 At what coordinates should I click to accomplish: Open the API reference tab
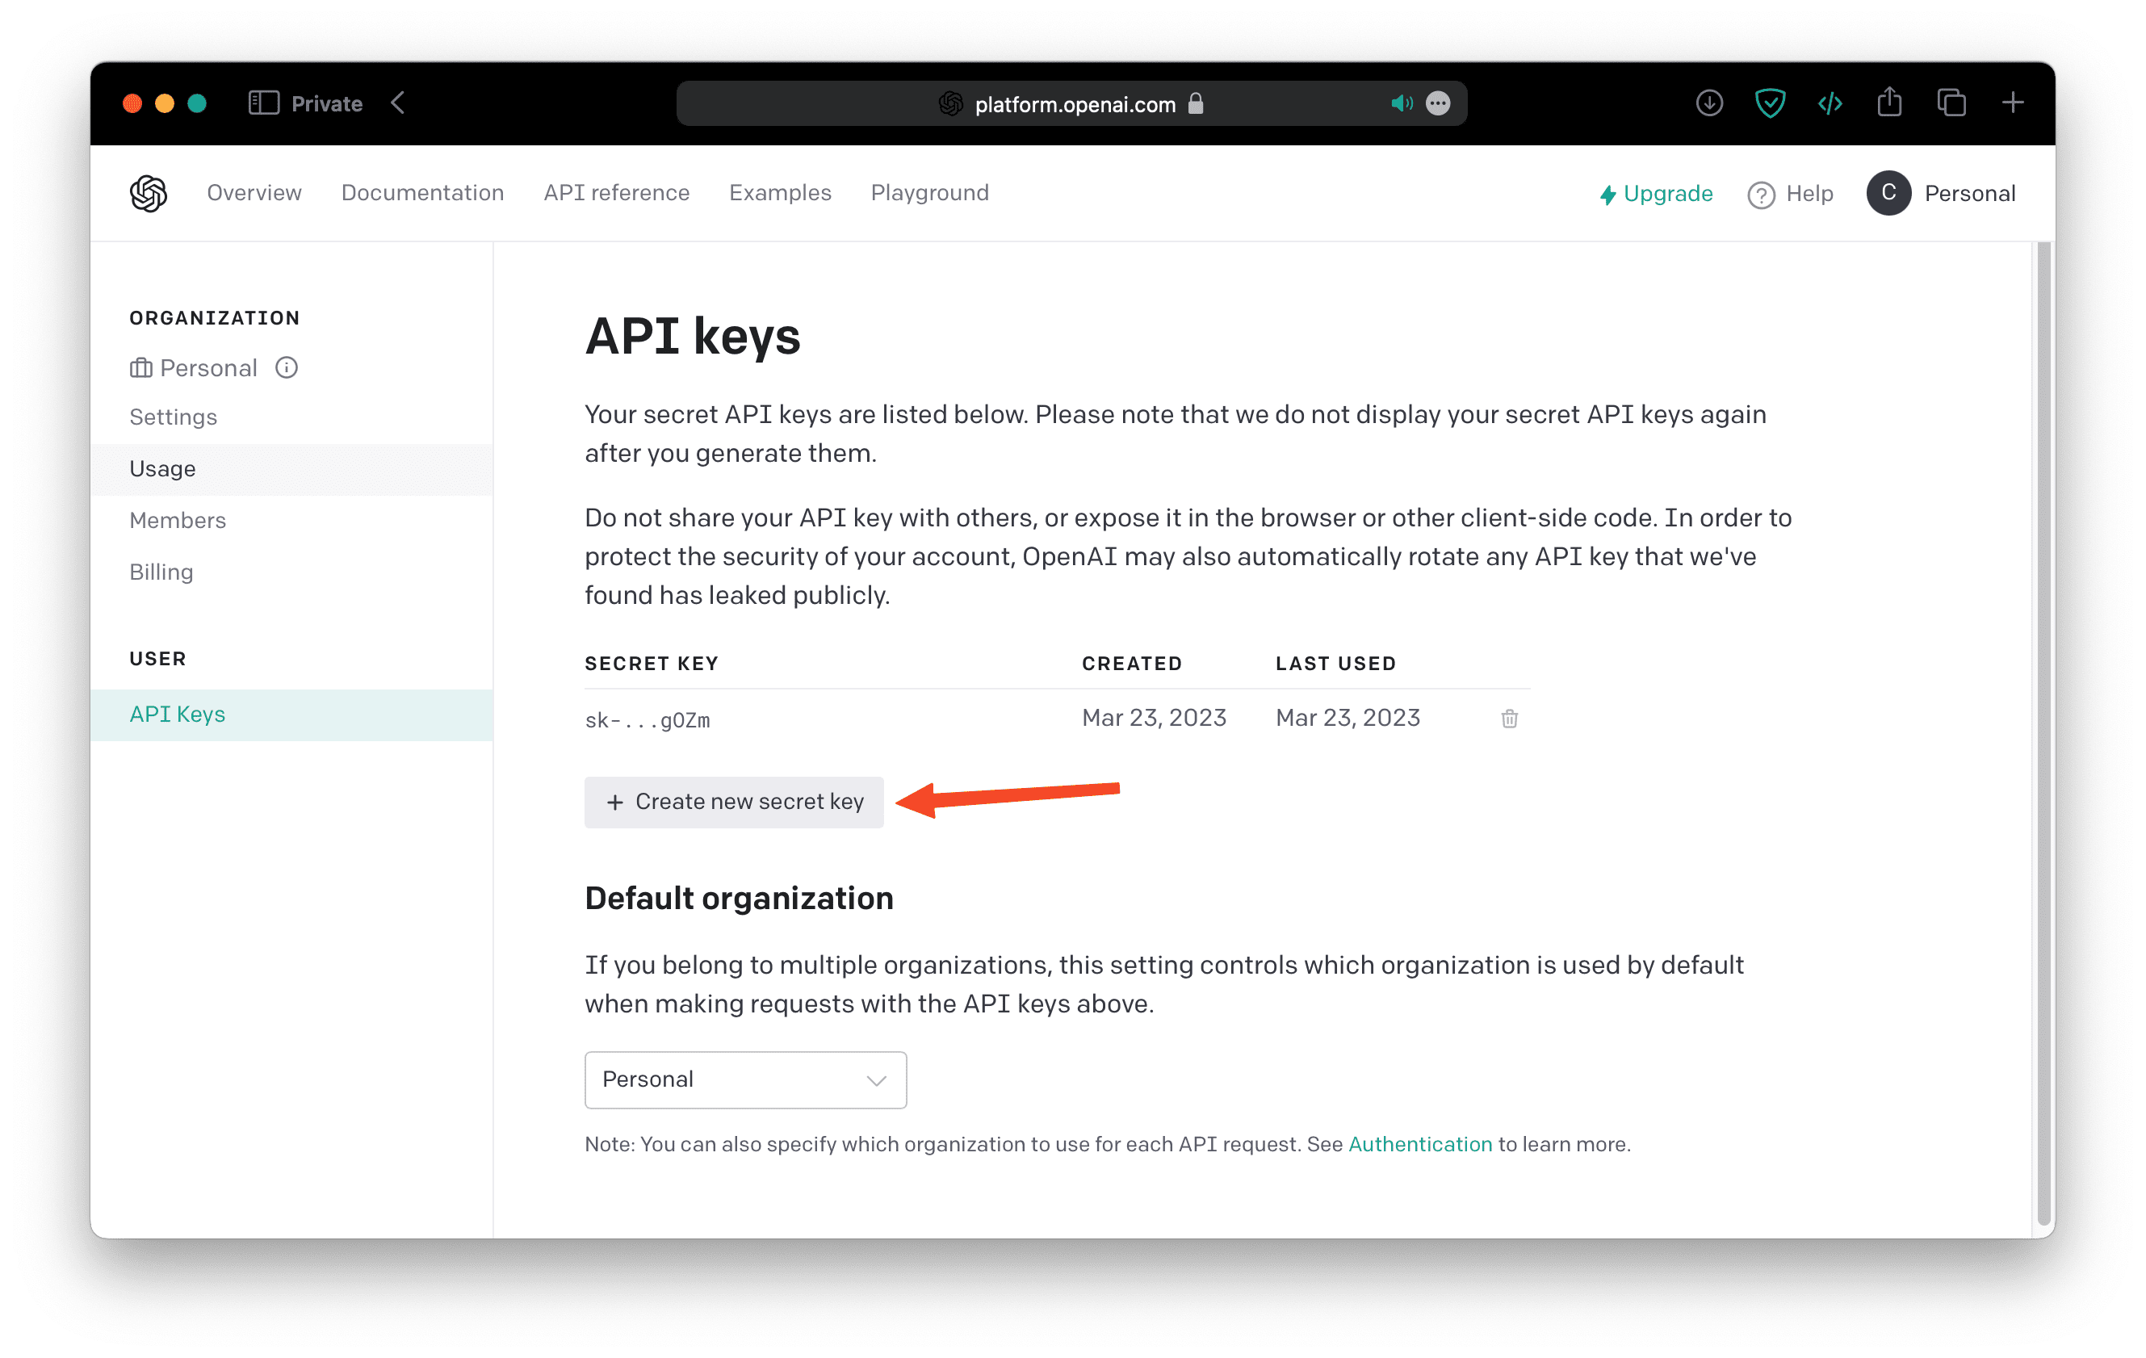(x=617, y=192)
